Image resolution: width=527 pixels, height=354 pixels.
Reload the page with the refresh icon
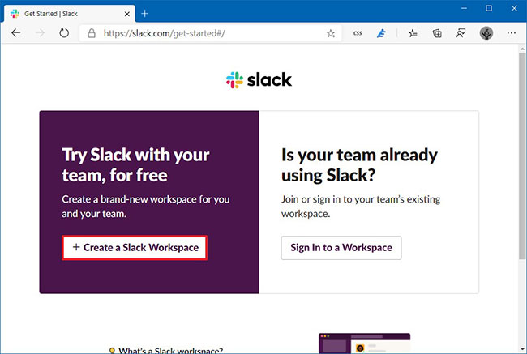(x=64, y=33)
